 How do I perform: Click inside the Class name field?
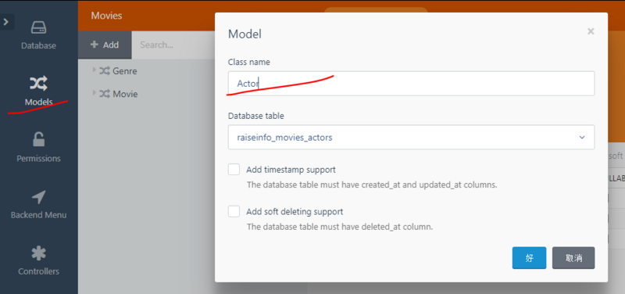(412, 84)
